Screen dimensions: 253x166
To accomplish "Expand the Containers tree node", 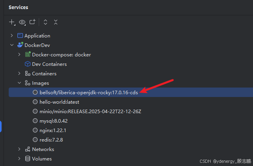I will point(19,73).
